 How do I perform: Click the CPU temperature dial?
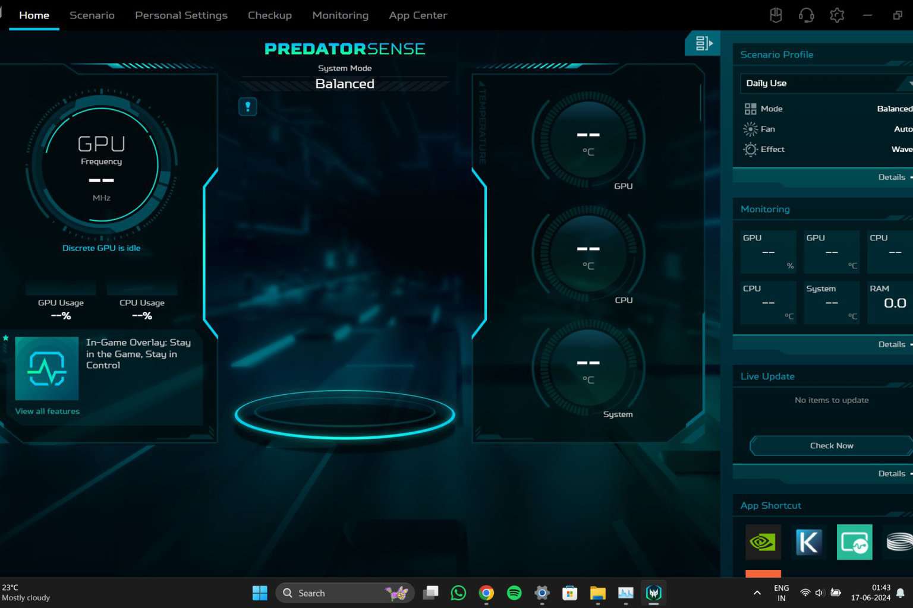pos(588,254)
